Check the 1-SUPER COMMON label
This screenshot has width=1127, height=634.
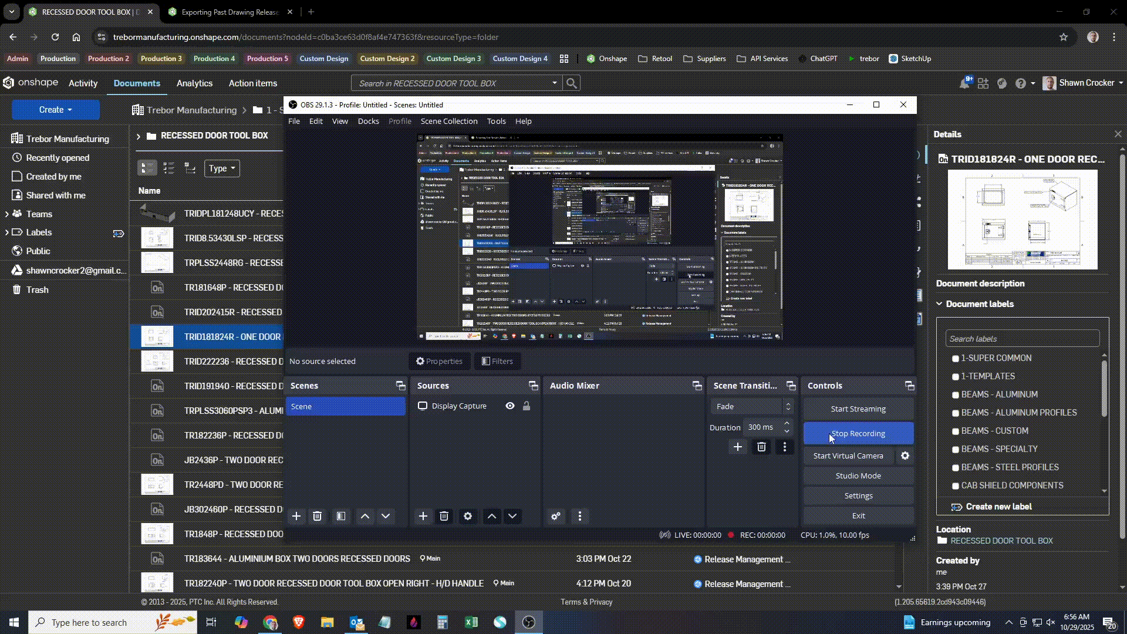point(955,358)
